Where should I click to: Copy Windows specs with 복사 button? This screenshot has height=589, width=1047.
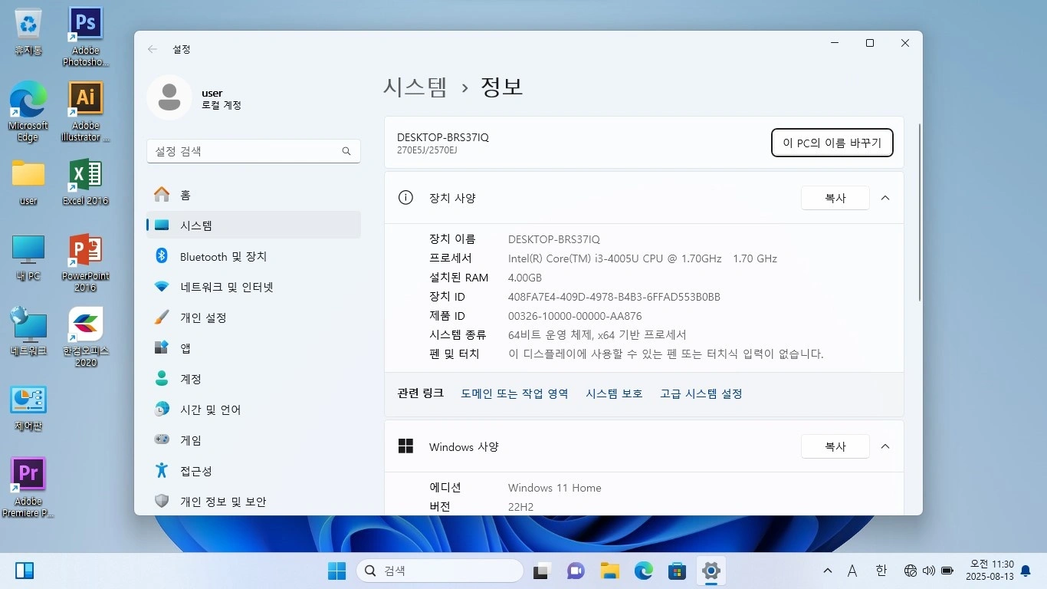point(835,446)
